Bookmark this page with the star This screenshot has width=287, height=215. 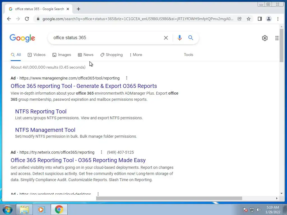tap(249, 19)
